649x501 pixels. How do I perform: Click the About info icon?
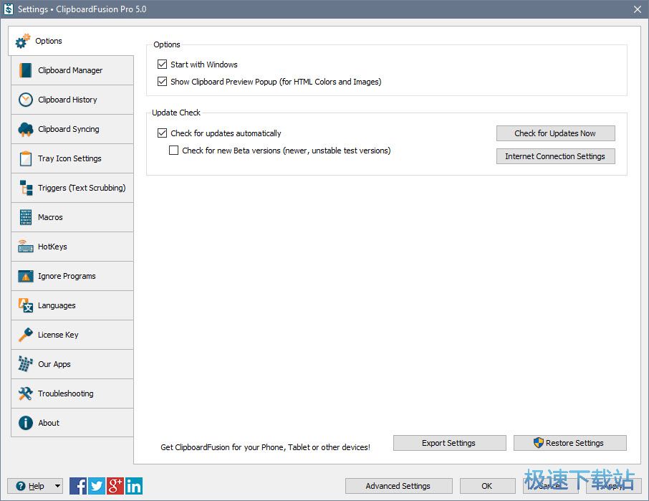(x=26, y=423)
